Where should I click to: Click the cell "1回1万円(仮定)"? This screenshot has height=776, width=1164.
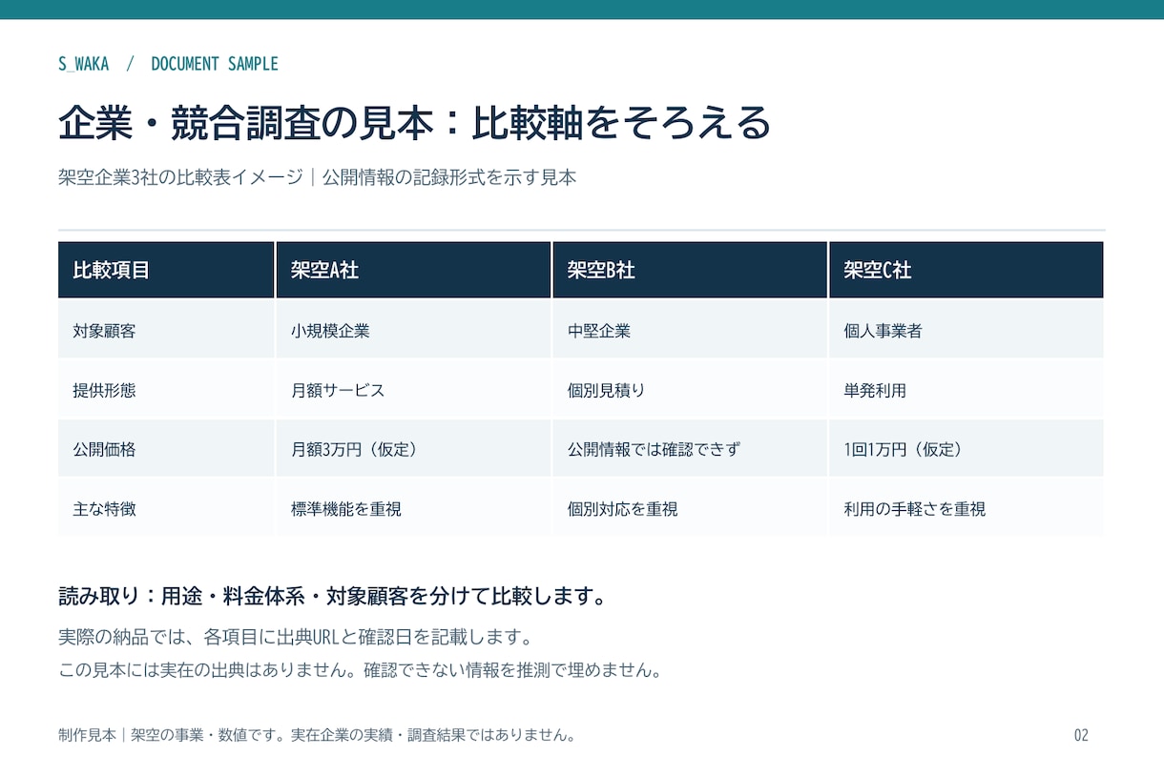(966, 449)
